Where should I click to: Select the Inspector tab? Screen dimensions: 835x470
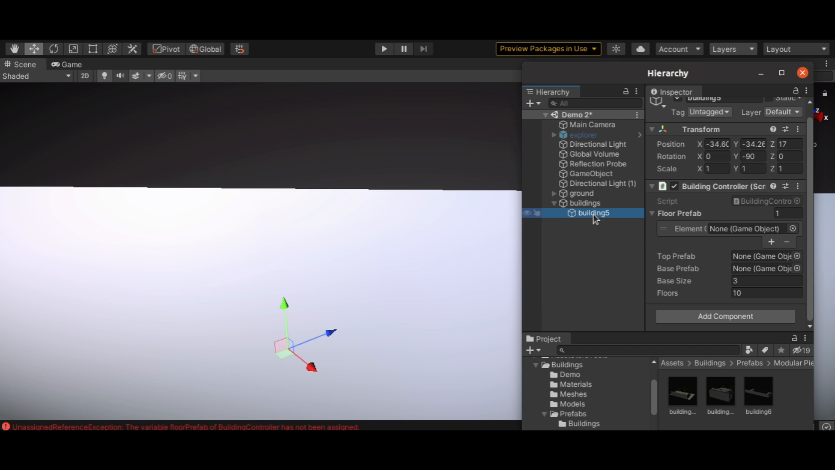coord(675,92)
